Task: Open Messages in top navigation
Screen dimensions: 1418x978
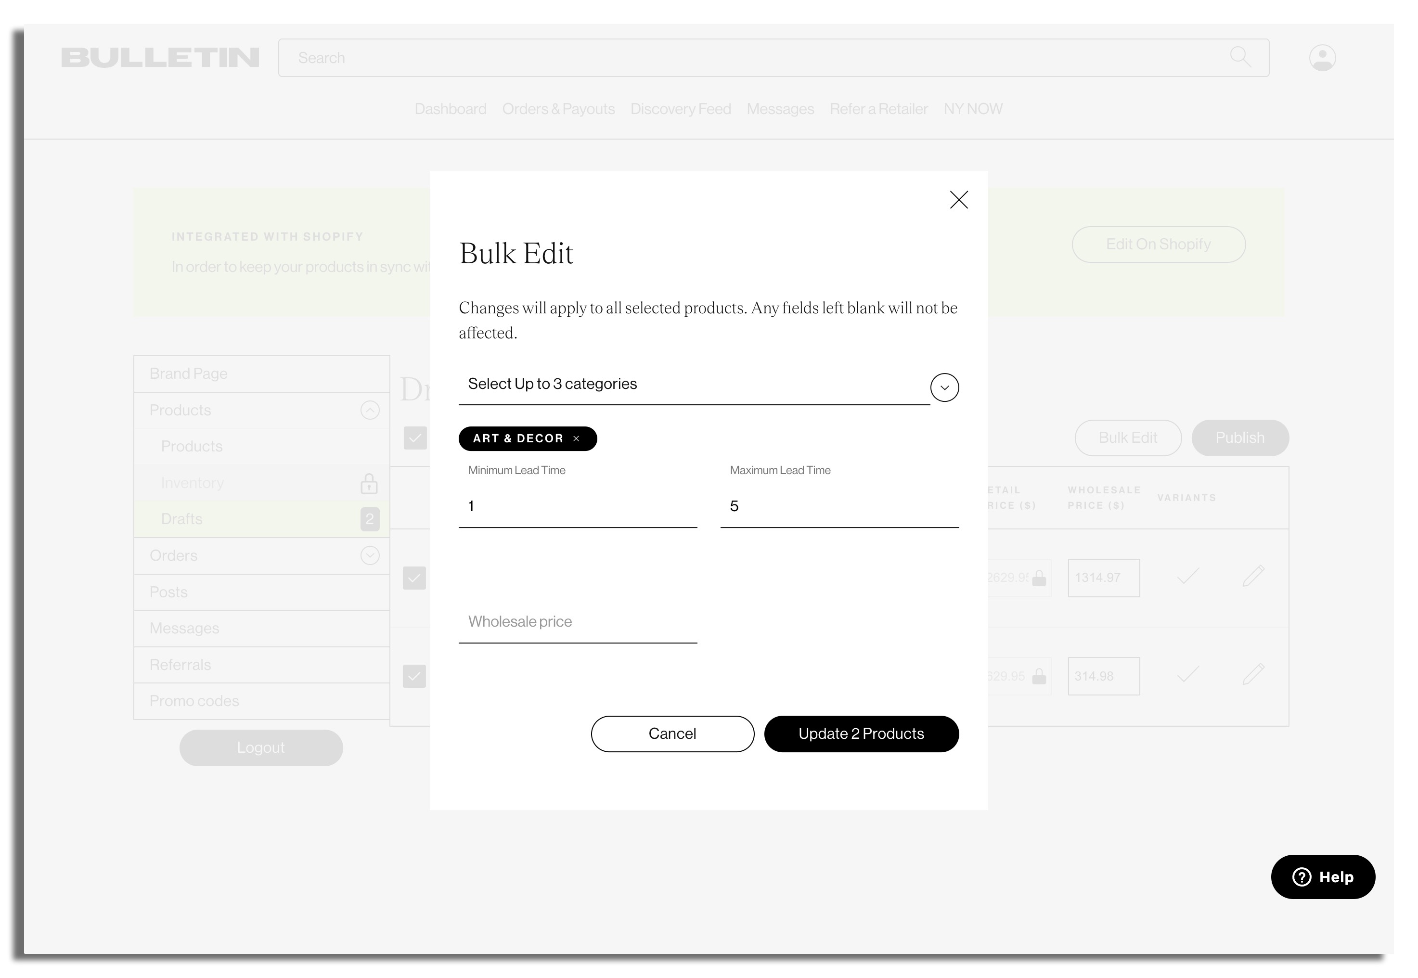Action: click(x=780, y=109)
